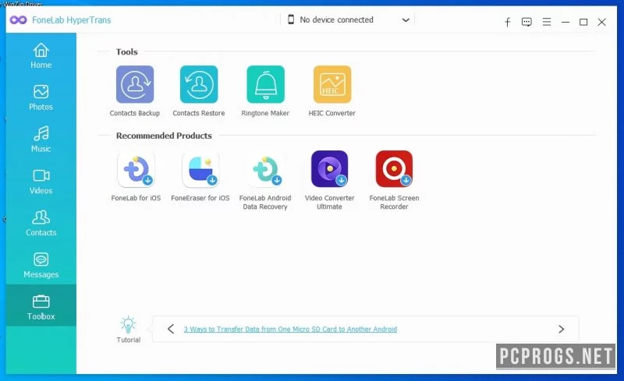
Task: Open the Photos section
Action: (41, 97)
